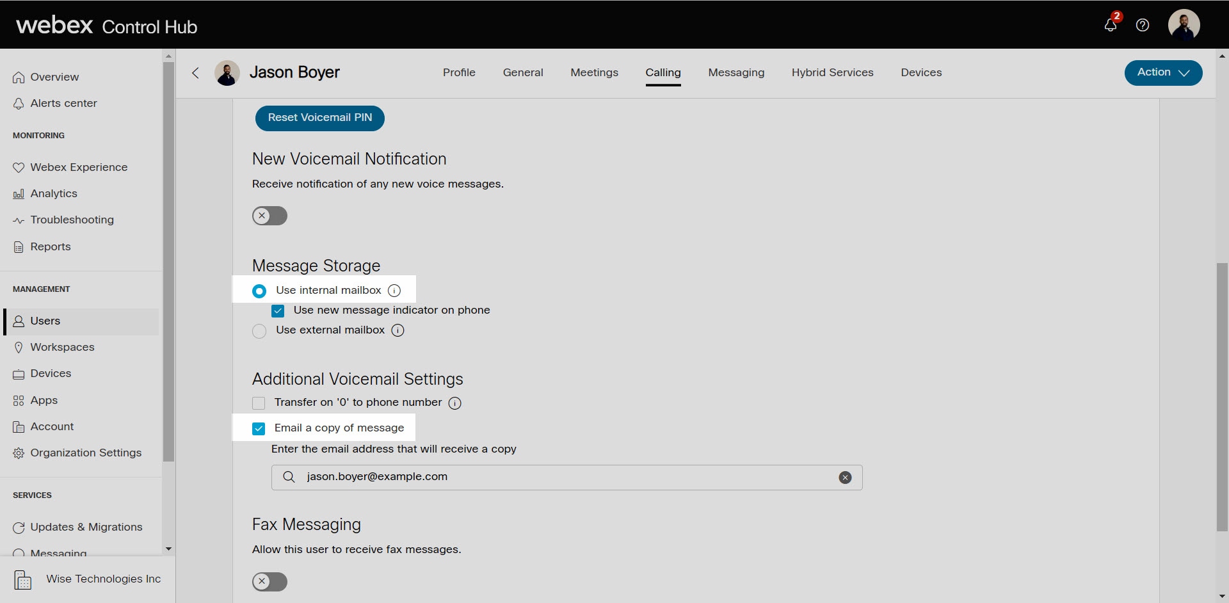The image size is (1229, 603).
Task: Open the Action dropdown
Action: pyautogui.click(x=1162, y=72)
